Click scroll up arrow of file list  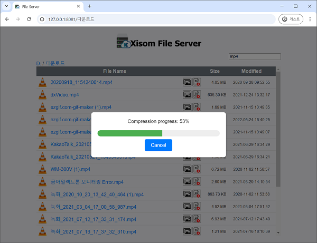278,70
